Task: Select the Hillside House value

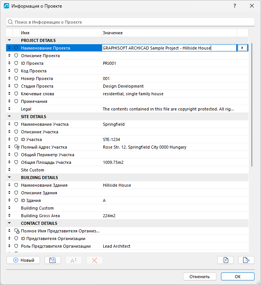Action: point(117,185)
